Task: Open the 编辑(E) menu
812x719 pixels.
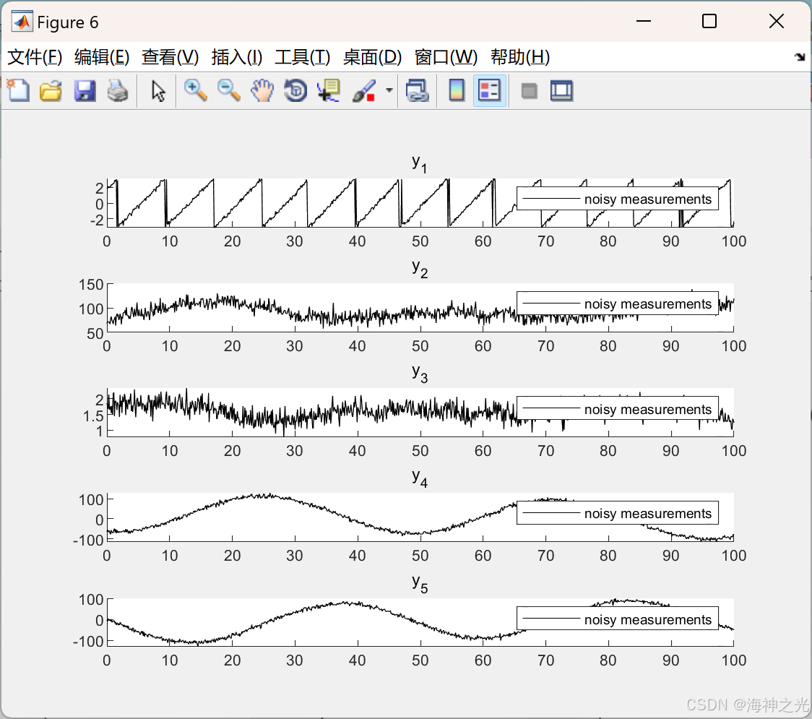Action: pos(101,57)
